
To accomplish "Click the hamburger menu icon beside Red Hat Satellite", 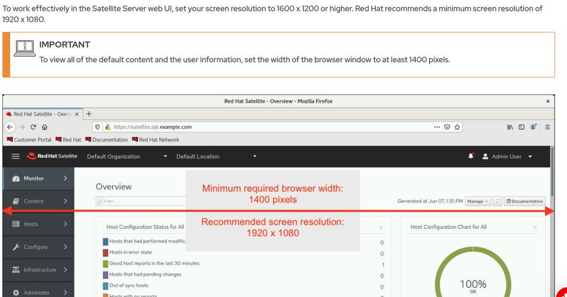I will (x=15, y=156).
